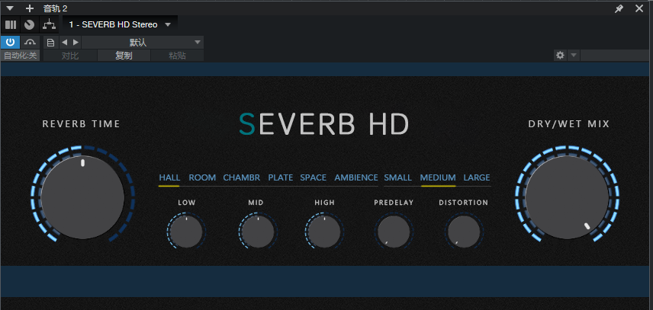Choose the LARGE size option
The width and height of the screenshot is (653, 310).
pos(477,178)
